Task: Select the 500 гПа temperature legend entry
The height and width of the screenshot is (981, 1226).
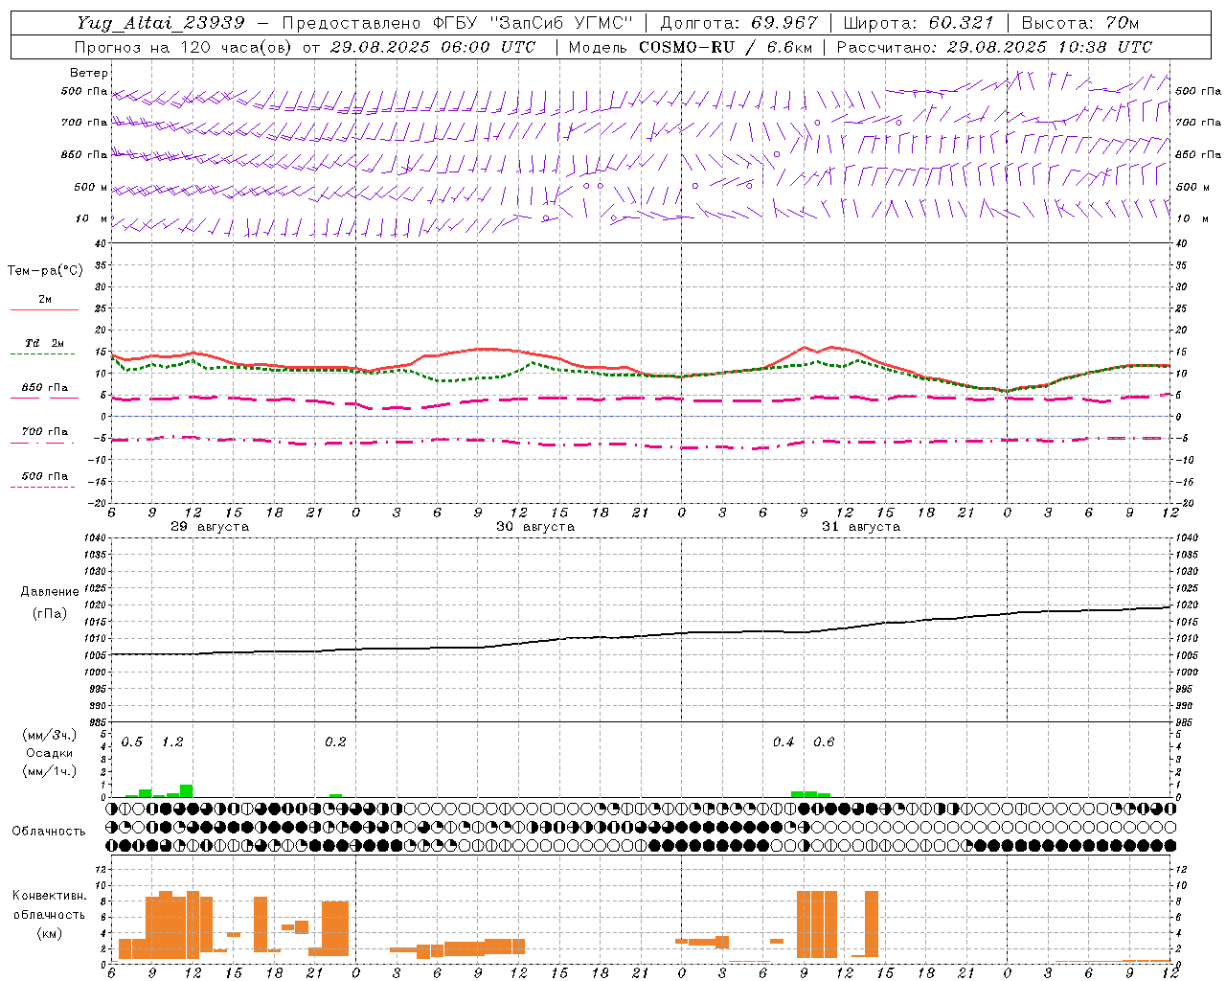Action: 45,476
